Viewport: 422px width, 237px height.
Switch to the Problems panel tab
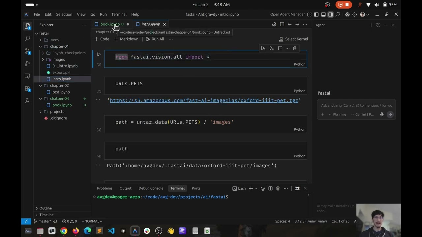(x=105, y=188)
